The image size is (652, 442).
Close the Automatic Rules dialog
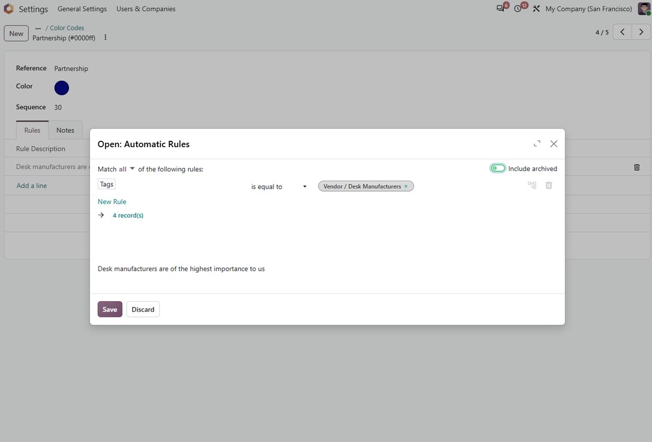pos(554,144)
